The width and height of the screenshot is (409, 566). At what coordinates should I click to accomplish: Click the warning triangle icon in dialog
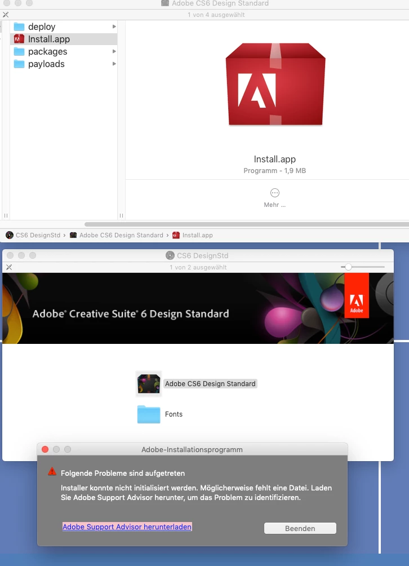coord(52,471)
